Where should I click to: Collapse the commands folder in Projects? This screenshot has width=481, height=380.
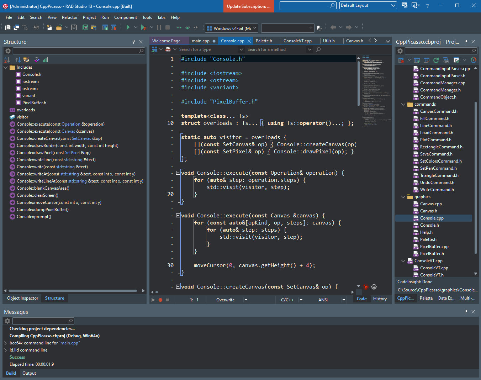pyautogui.click(x=403, y=104)
